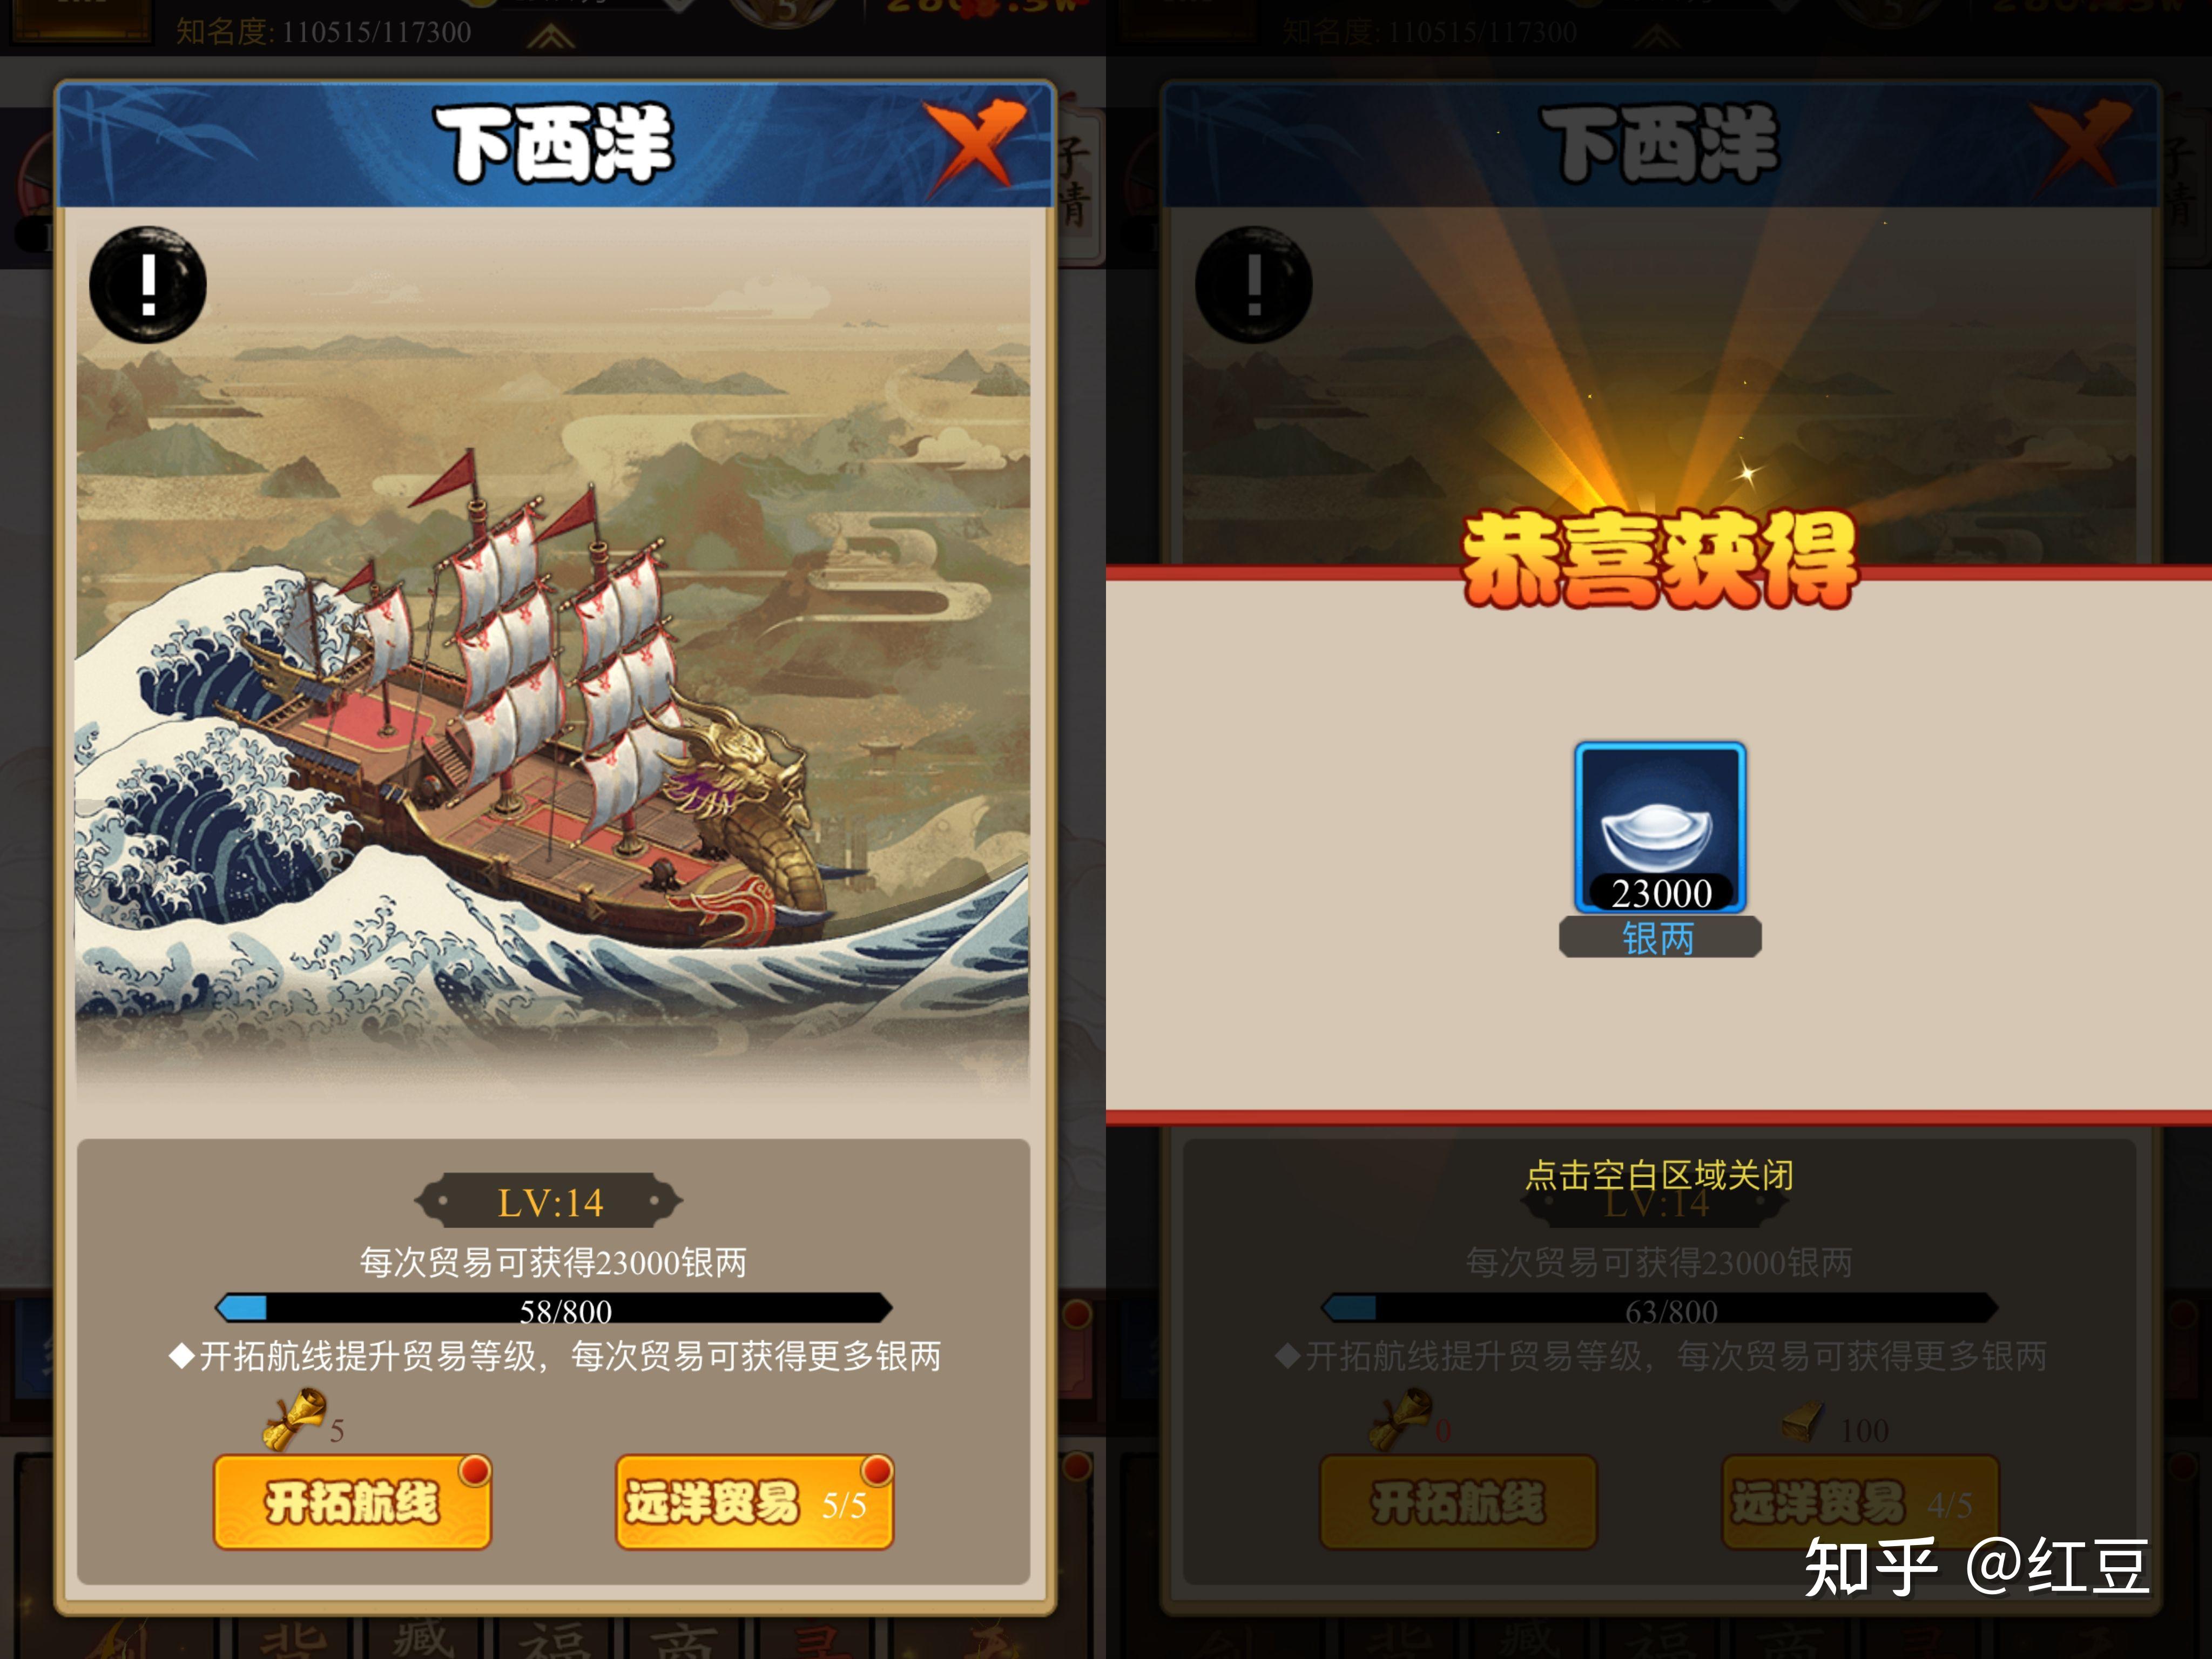Click the dimmed 远洋贸易 4/5 button
2212x1659 pixels.
1860,1502
